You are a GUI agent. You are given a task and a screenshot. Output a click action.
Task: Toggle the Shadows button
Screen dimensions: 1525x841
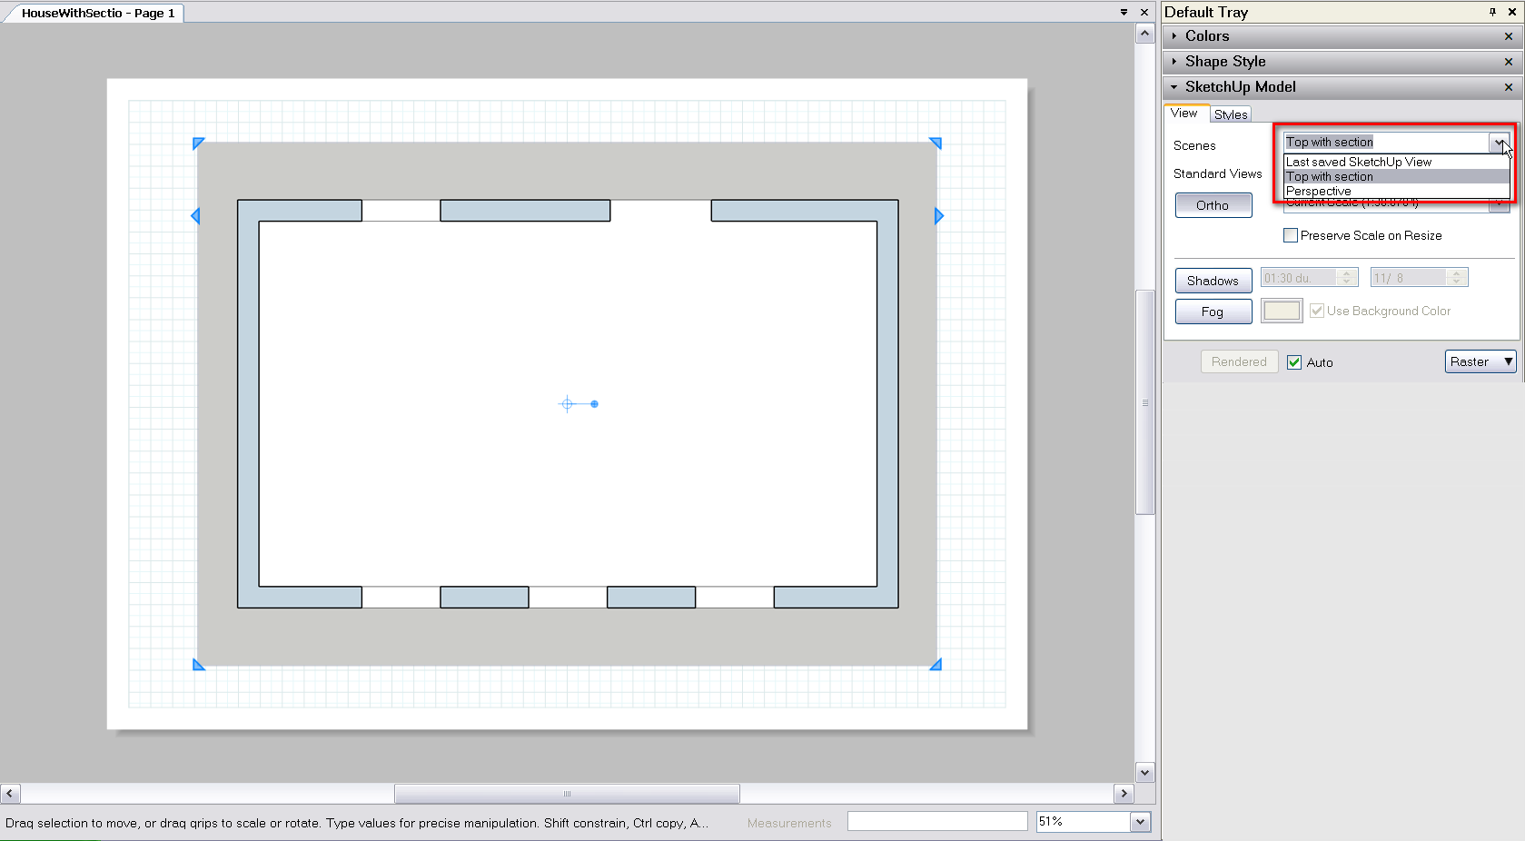1213,281
